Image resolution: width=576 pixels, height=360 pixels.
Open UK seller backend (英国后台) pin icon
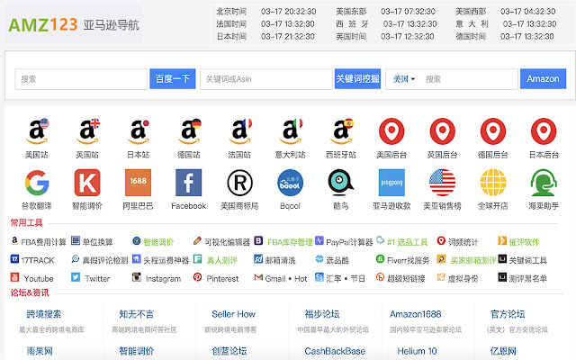point(442,131)
